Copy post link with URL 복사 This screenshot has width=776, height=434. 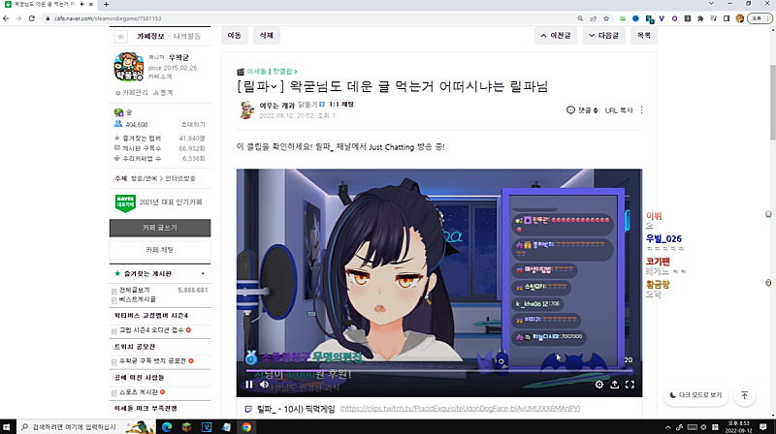tap(619, 110)
